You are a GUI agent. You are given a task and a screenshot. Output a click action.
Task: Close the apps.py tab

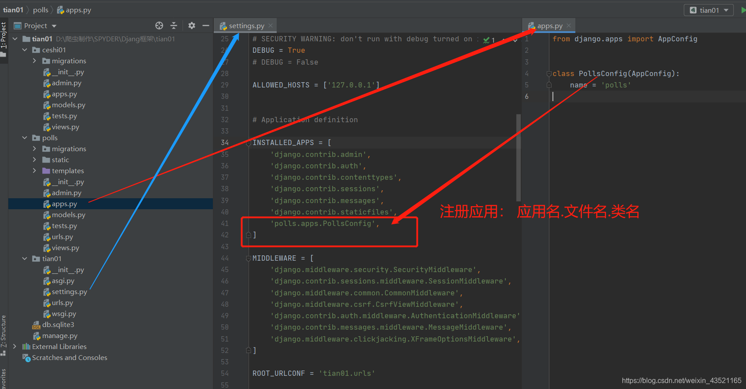[x=569, y=26]
